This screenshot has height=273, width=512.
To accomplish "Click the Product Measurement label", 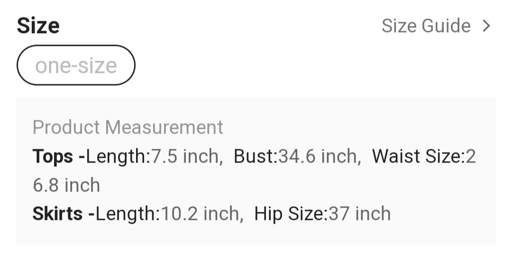I will coord(128,127).
